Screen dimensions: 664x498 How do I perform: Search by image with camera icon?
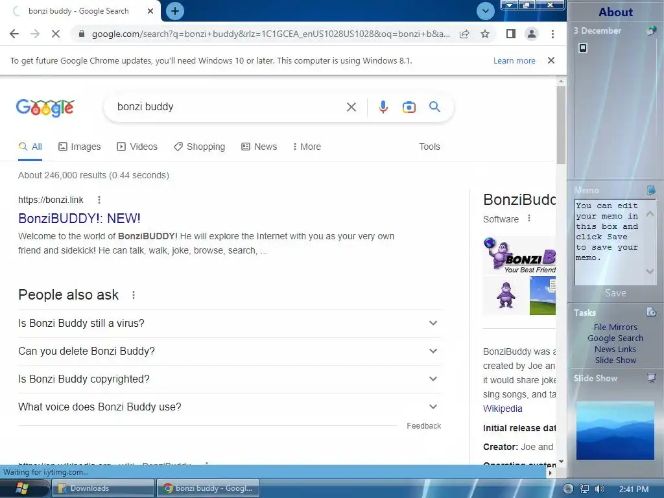pyautogui.click(x=409, y=107)
